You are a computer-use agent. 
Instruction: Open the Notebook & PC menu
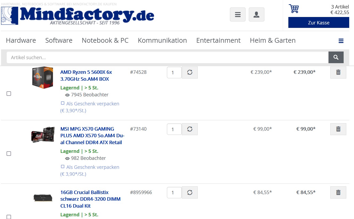[x=105, y=40]
